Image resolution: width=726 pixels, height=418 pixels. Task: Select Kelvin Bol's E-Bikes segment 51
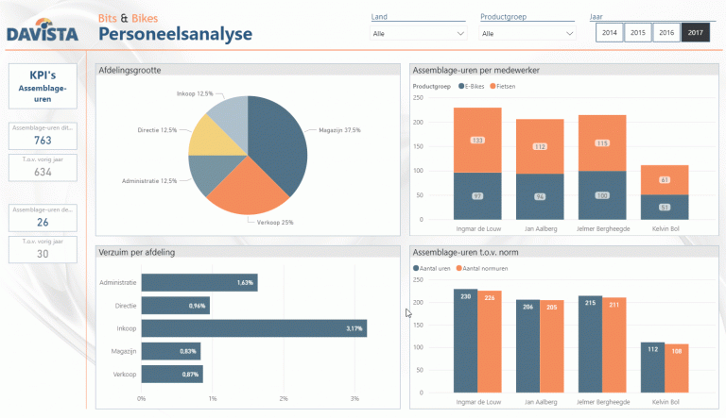(665, 208)
